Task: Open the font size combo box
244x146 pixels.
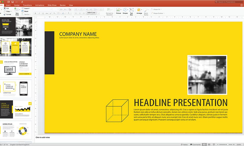Action: point(56,9)
